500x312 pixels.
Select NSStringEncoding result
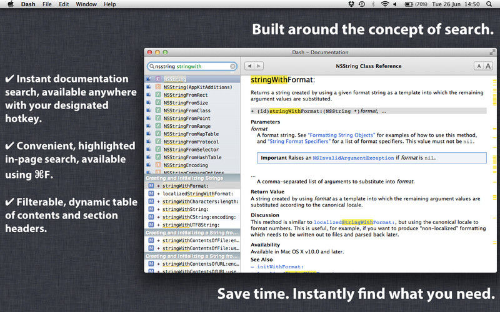[192, 165]
